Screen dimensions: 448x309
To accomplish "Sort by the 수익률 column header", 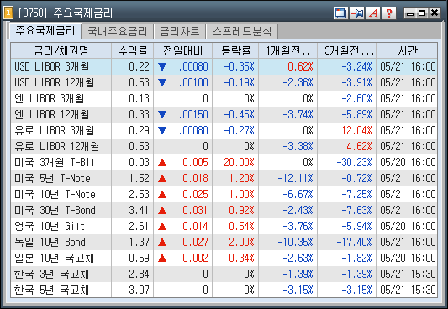I will pyautogui.click(x=133, y=50).
